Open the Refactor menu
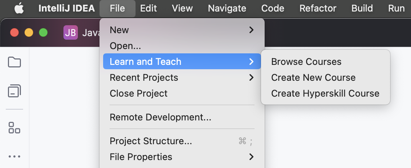Image resolution: width=411 pixels, height=168 pixels. coord(318,8)
